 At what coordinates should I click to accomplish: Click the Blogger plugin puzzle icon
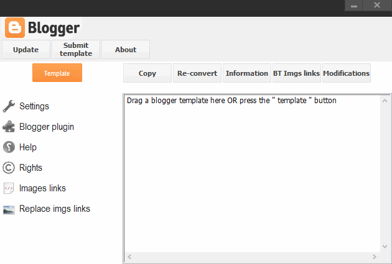[9, 127]
